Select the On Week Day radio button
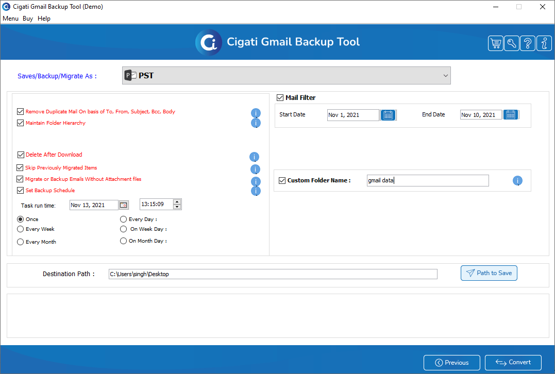Viewport: 555px width, 374px height. [123, 229]
